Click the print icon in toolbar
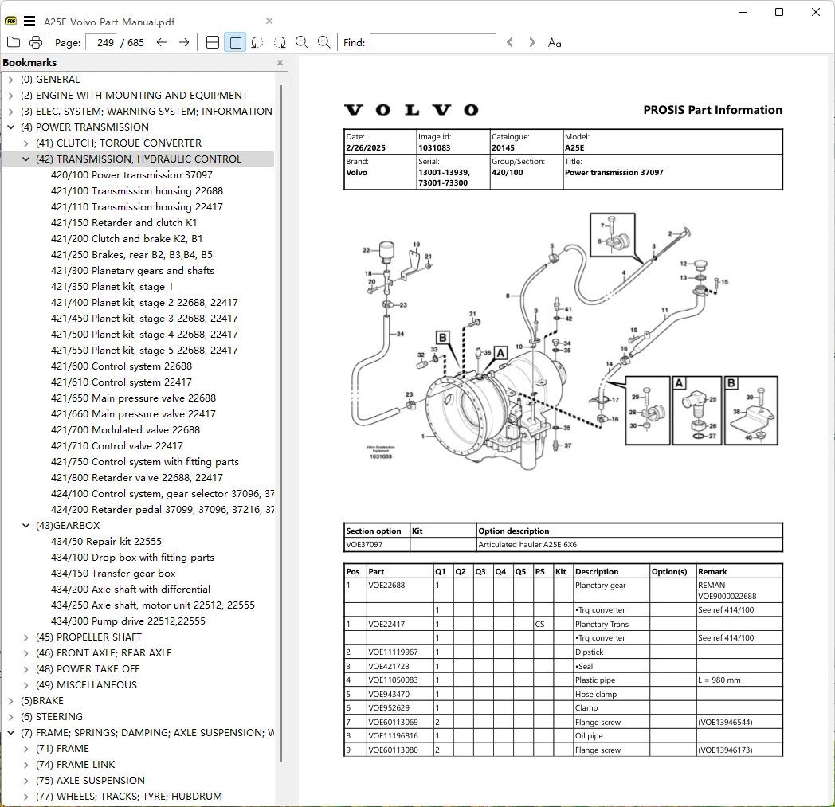 point(36,42)
